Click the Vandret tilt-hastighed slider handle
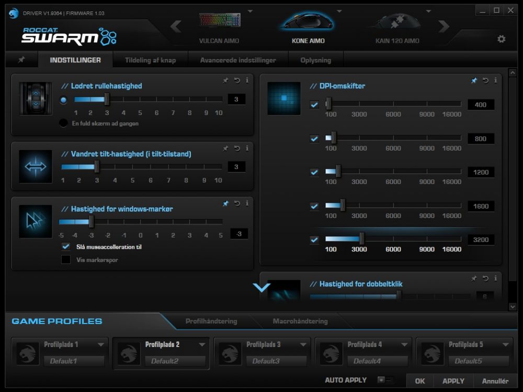523x392 pixels. (97, 166)
